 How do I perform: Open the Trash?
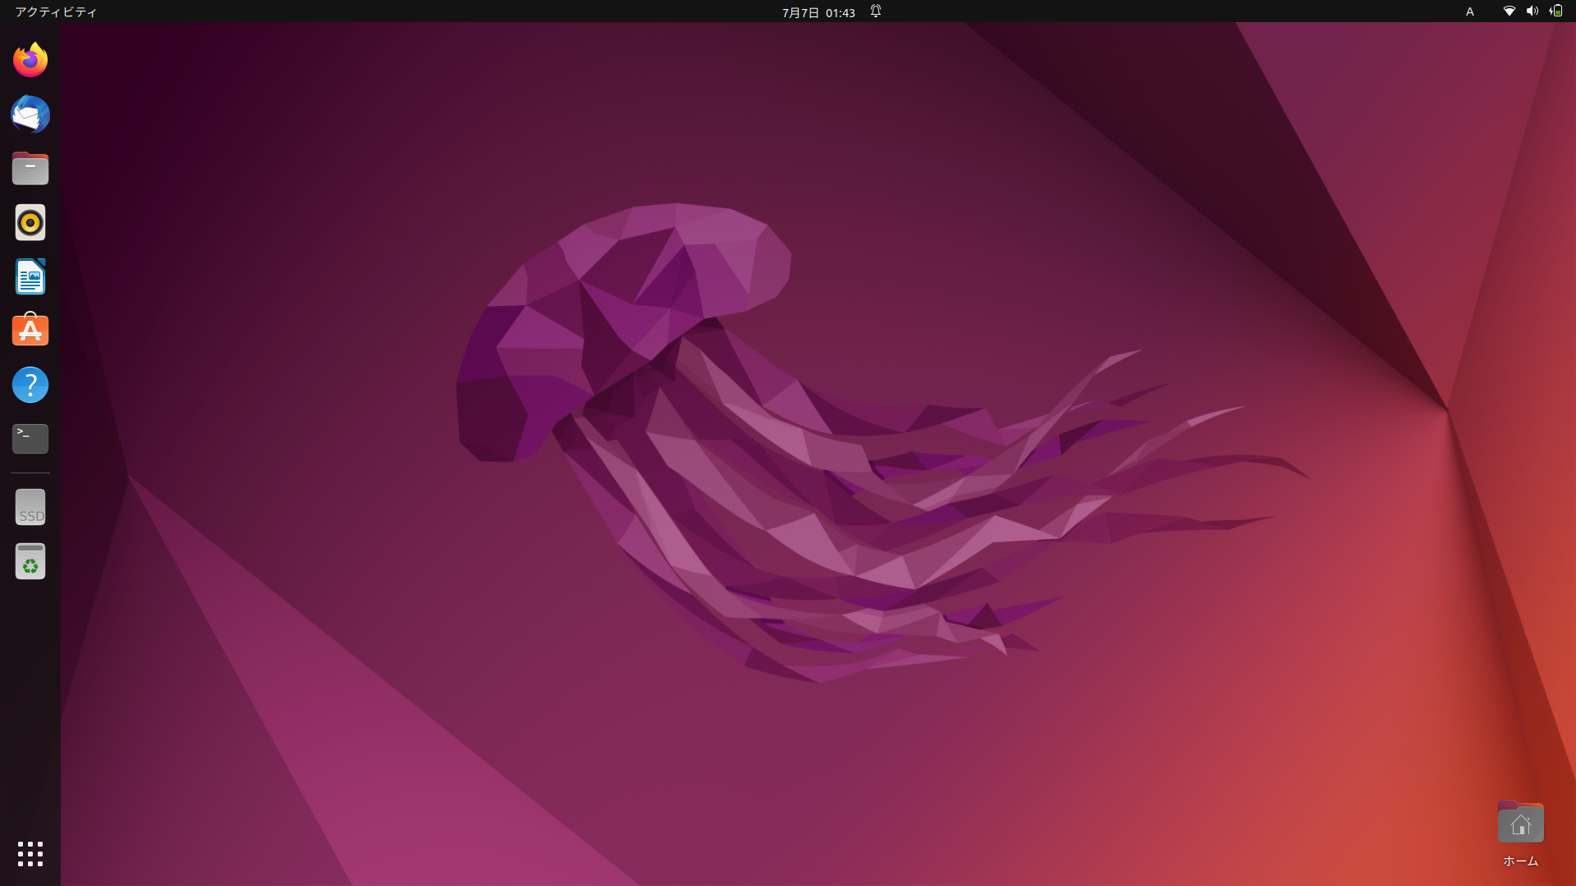[30, 561]
